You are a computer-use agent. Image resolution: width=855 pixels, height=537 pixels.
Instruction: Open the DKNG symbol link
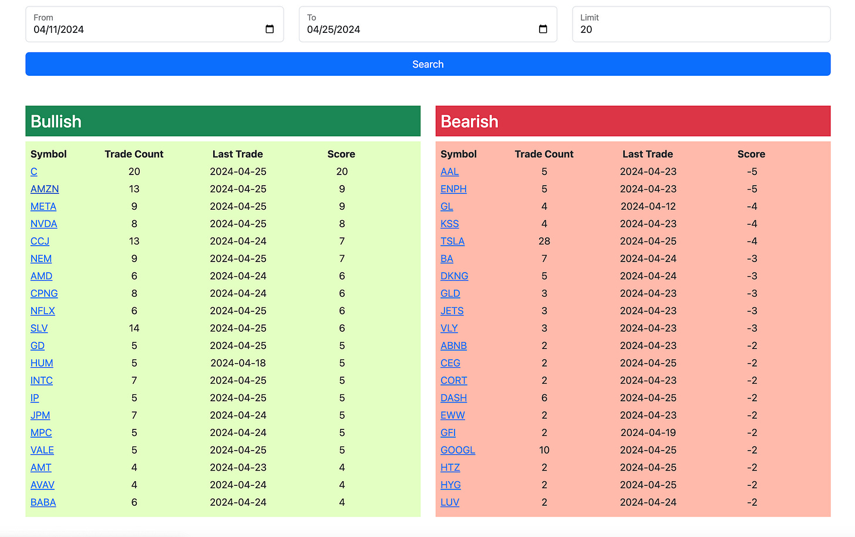(x=455, y=276)
